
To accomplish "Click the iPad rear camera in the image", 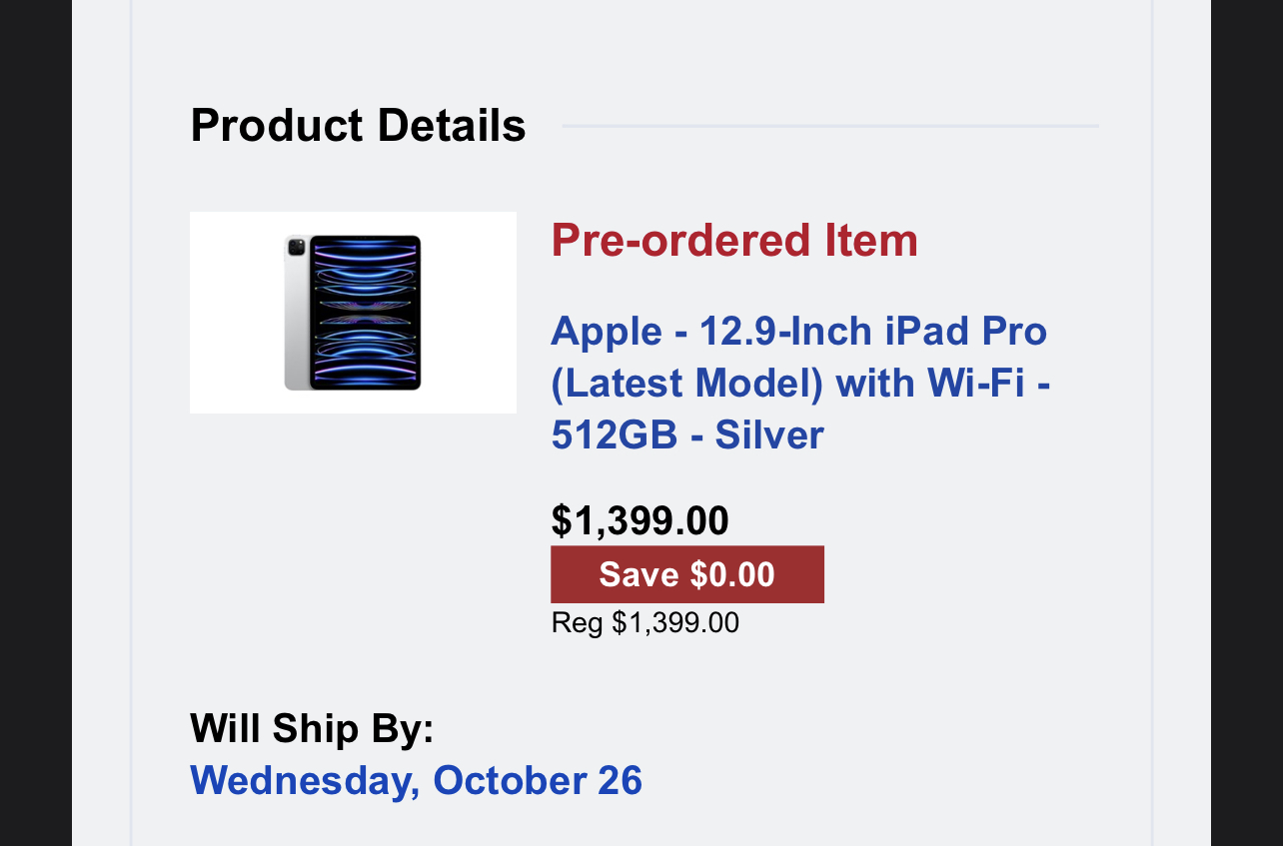I will coord(296,247).
